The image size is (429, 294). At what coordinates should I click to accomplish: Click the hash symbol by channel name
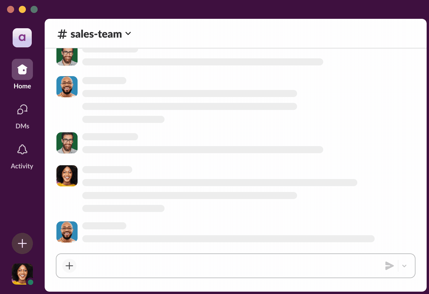(62, 34)
